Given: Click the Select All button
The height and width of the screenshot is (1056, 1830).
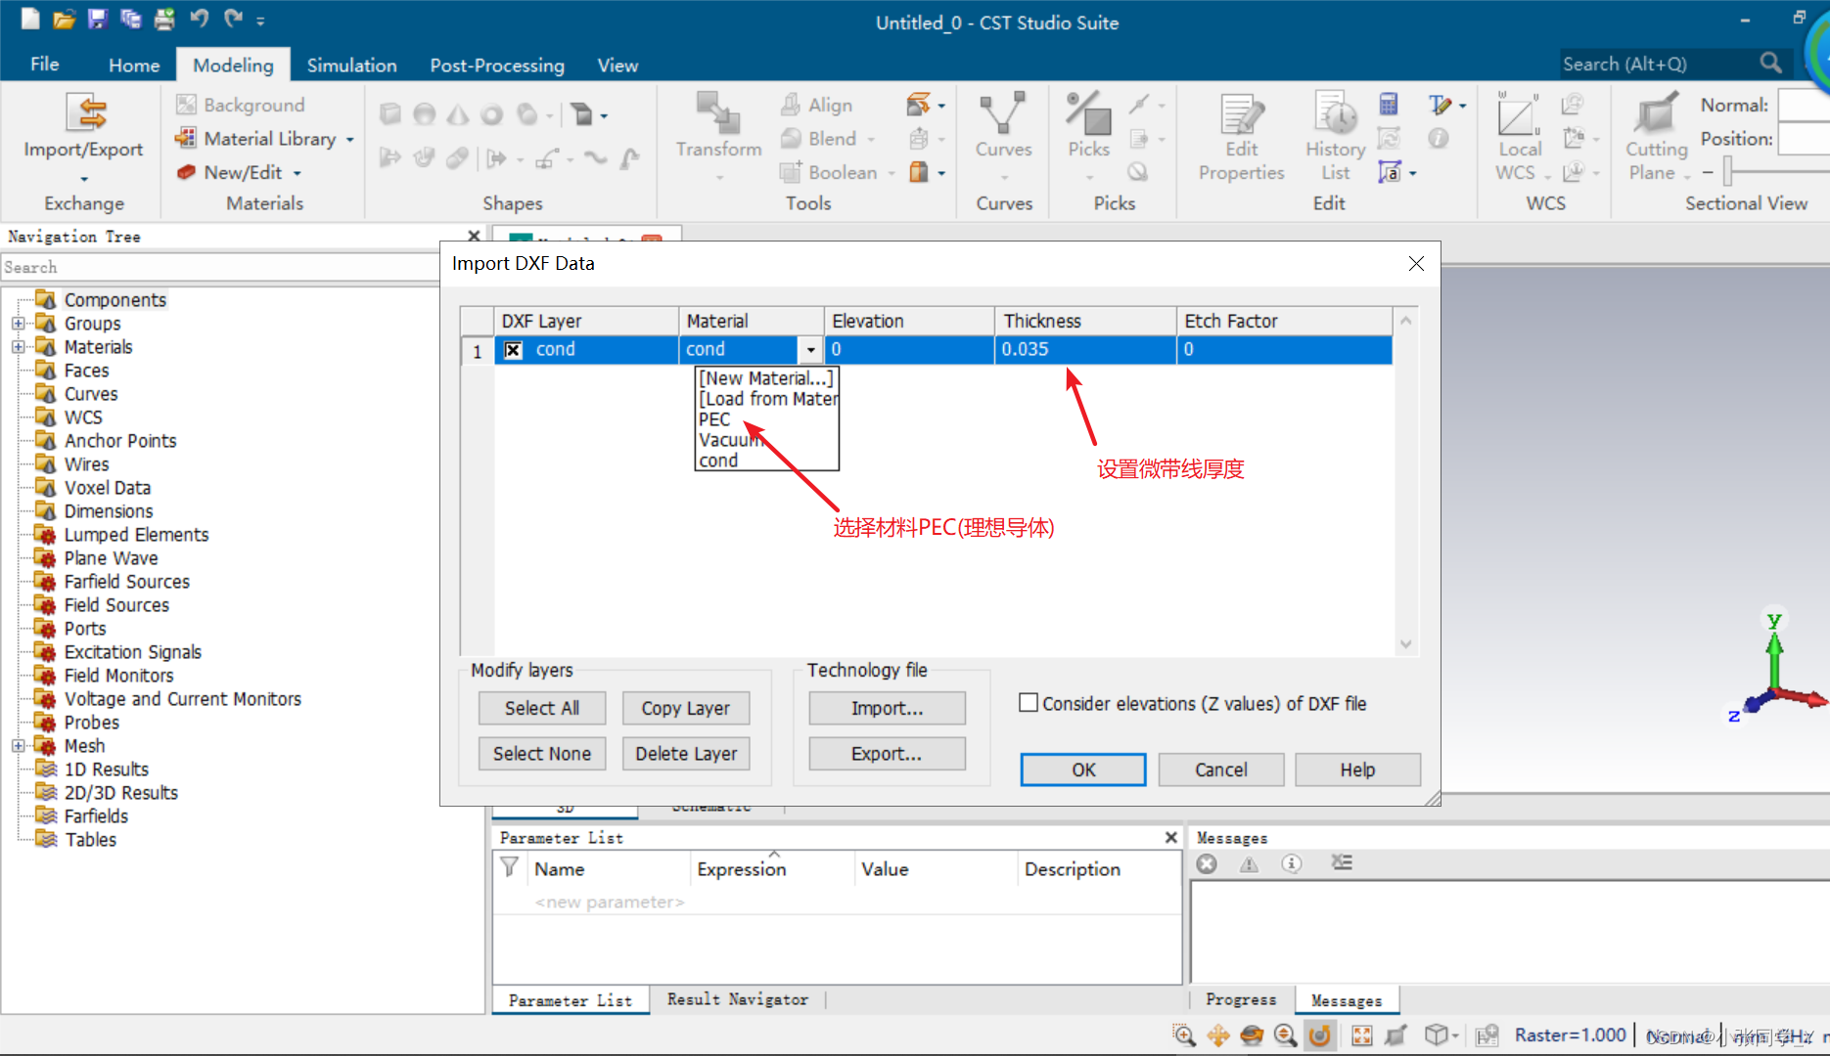Looking at the screenshot, I should 542,708.
